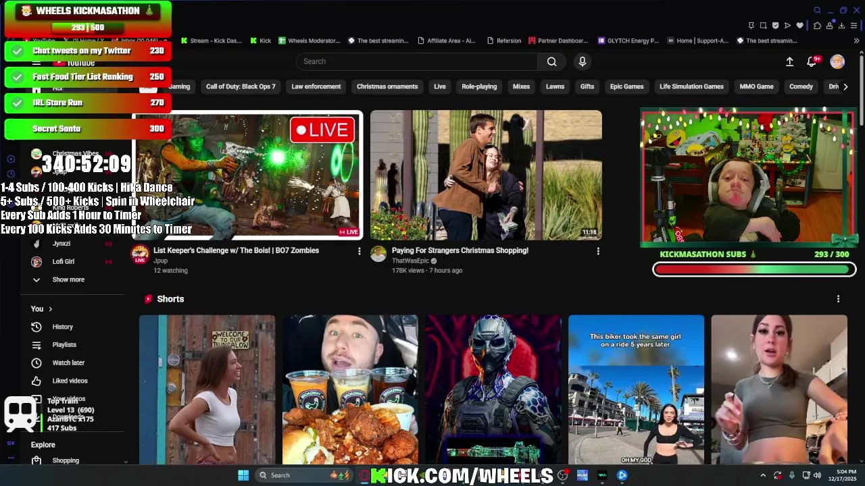Click the YouTube search input field
The image size is (865, 486).
pos(417,61)
